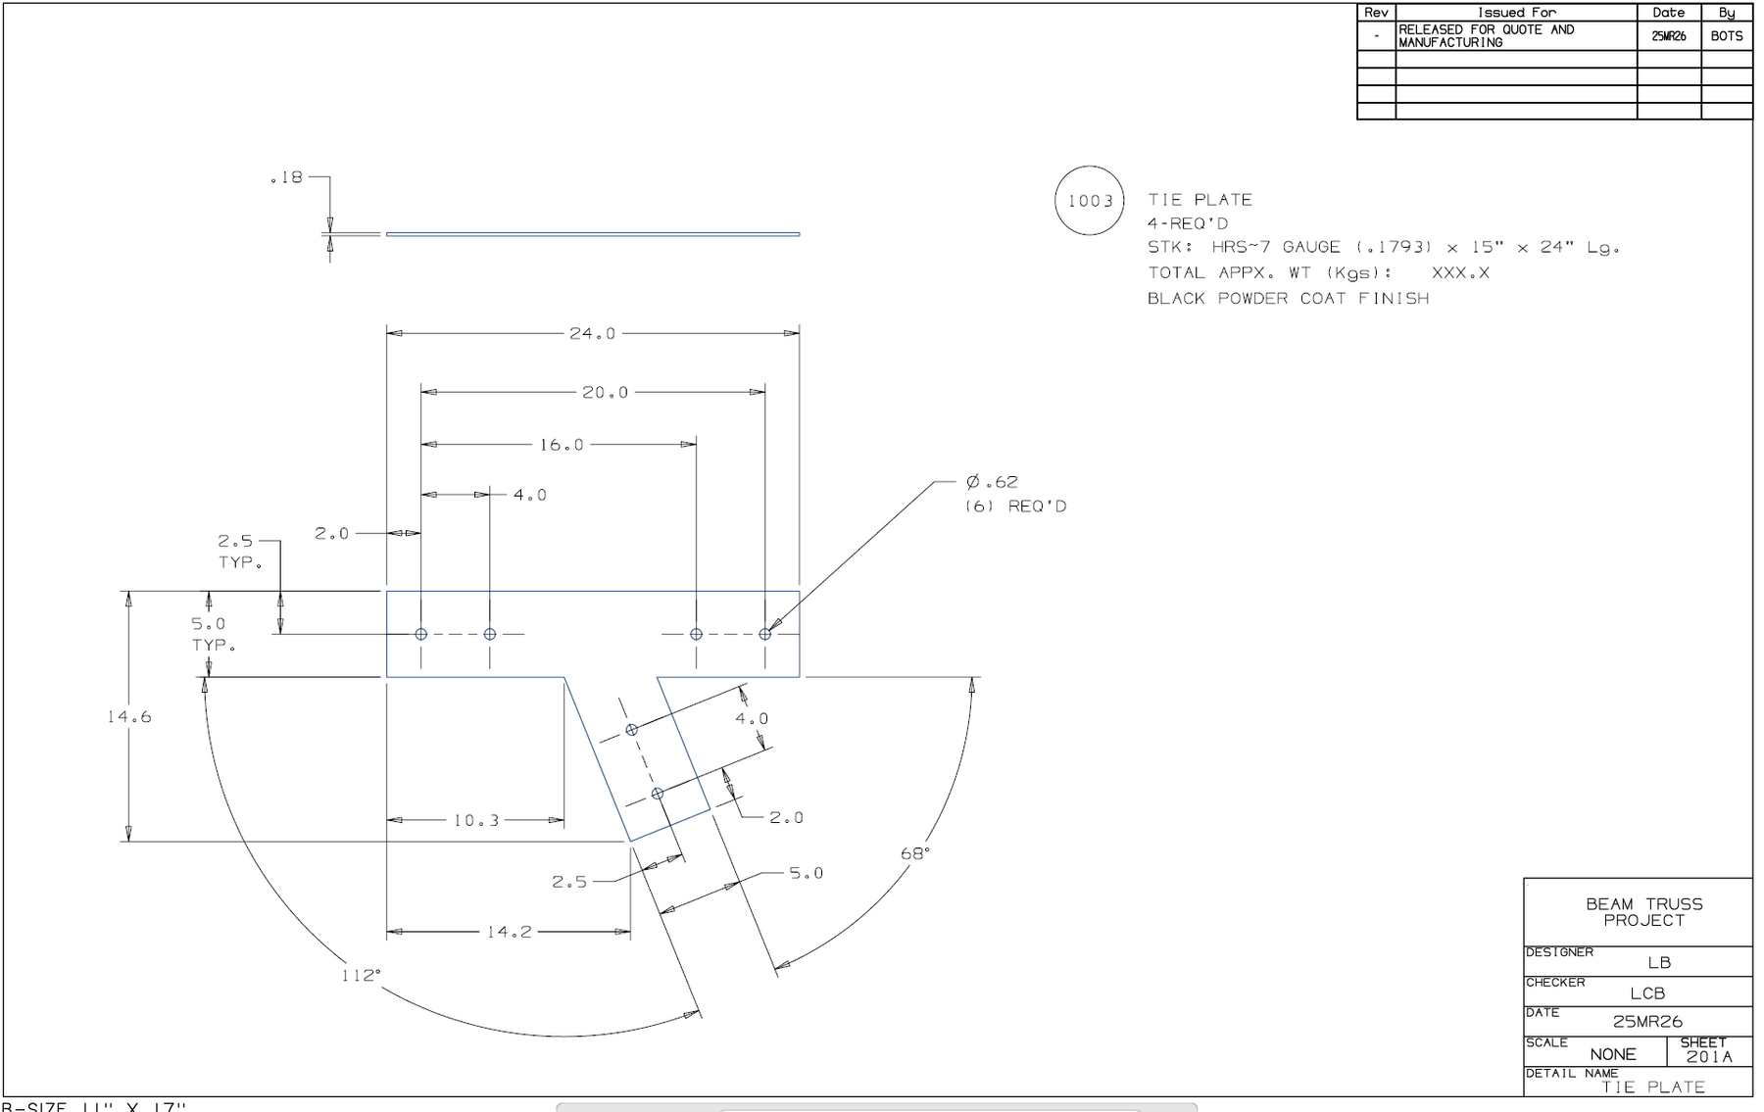Click the CHECKER label in title block
This screenshot has width=1764, height=1112.
point(1555,983)
